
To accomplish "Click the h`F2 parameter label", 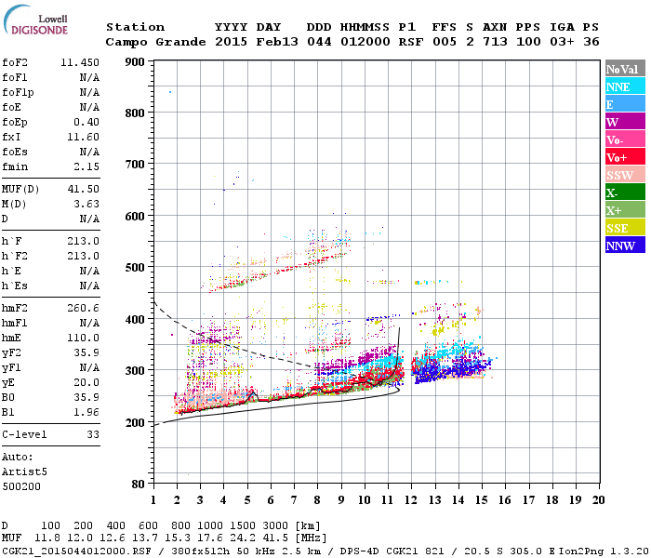I will pyautogui.click(x=15, y=256).
